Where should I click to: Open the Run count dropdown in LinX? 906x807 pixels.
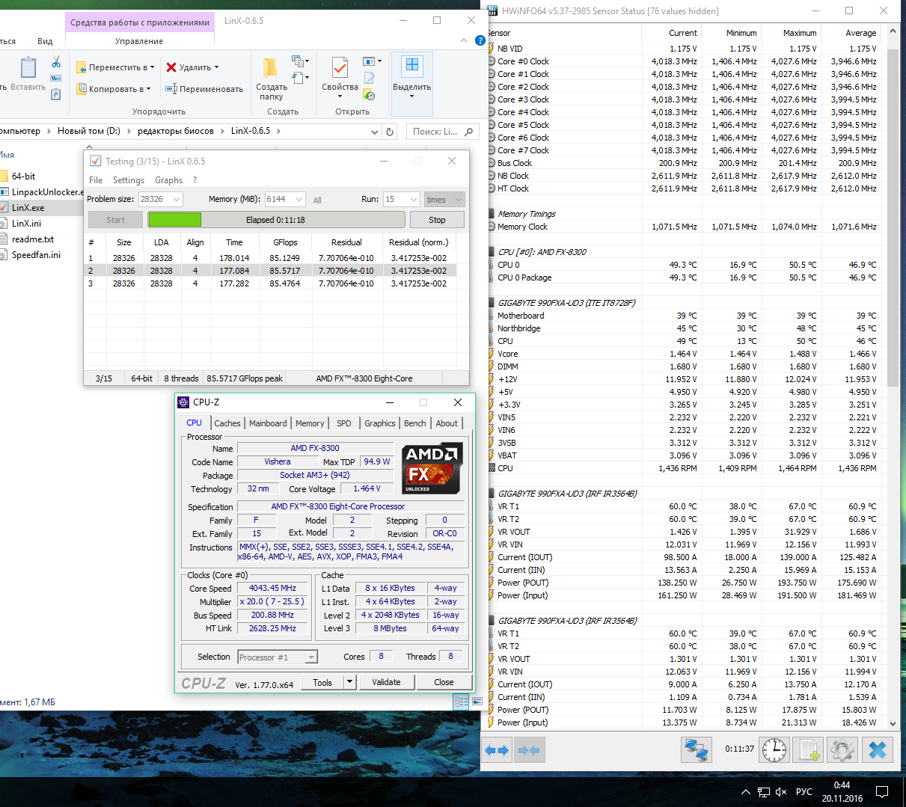414,199
